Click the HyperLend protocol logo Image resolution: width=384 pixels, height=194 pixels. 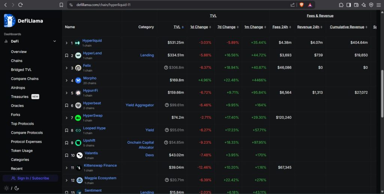(78, 55)
